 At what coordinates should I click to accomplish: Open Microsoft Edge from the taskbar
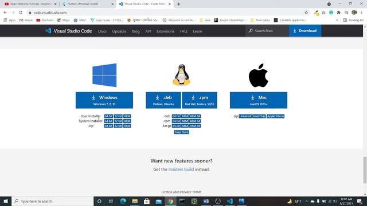(123, 201)
